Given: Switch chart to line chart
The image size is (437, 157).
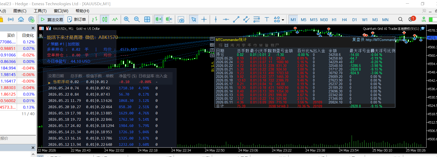Looking at the screenshot, I should pos(115,19).
